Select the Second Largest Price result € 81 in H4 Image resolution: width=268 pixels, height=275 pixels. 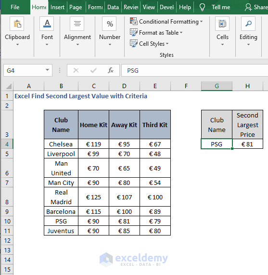[x=247, y=144]
